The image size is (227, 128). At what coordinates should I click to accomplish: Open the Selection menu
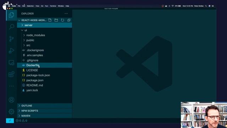(x=30, y=6)
